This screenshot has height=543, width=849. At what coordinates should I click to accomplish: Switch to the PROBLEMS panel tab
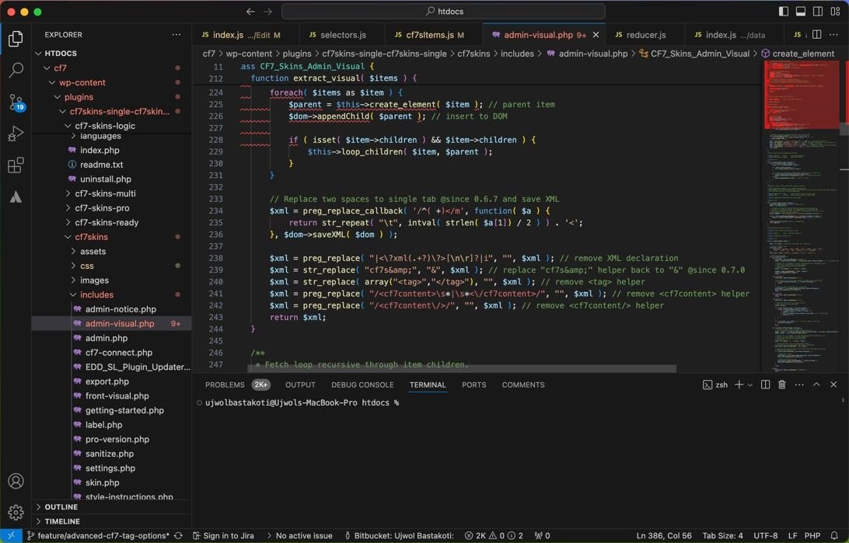pos(225,385)
